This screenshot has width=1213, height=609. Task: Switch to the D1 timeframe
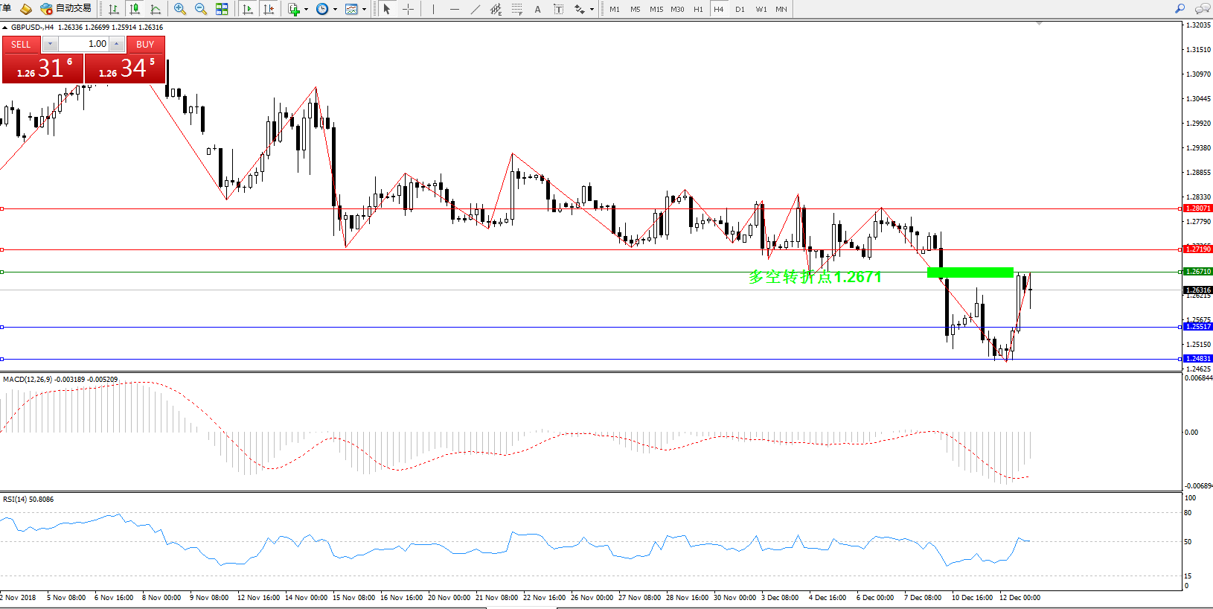pos(740,9)
